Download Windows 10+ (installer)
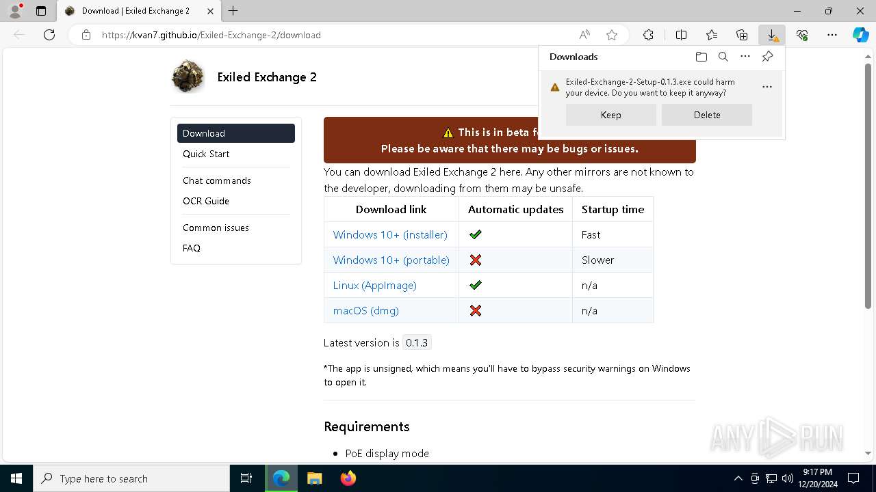This screenshot has height=492, width=876. coord(390,234)
